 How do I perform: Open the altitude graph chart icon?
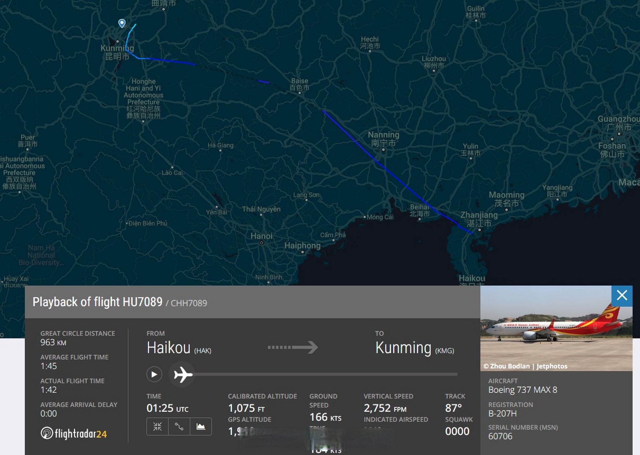(x=201, y=426)
